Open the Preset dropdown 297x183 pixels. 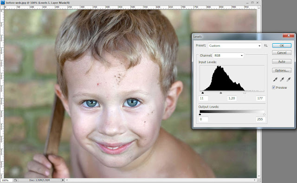tap(235, 46)
